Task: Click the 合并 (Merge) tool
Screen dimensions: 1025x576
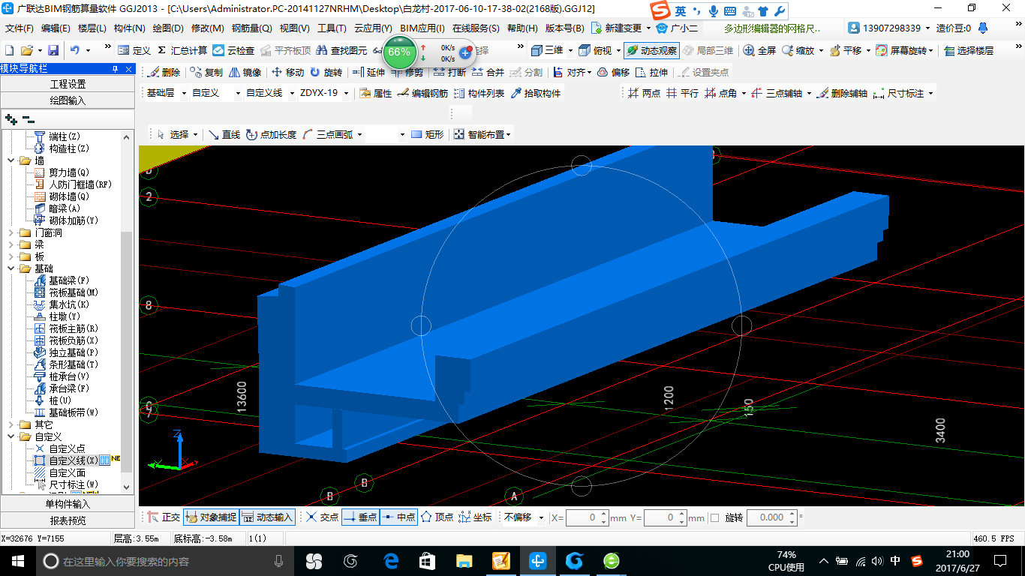Action: tap(488, 73)
